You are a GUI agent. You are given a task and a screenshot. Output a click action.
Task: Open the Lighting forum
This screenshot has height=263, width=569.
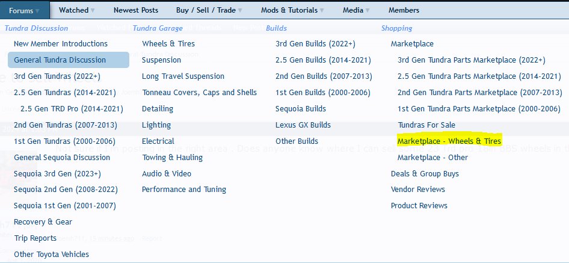click(156, 125)
